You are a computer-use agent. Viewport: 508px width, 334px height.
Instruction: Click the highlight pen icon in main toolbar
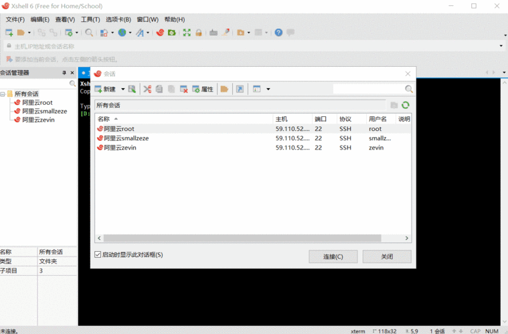pyautogui.click(x=226, y=32)
